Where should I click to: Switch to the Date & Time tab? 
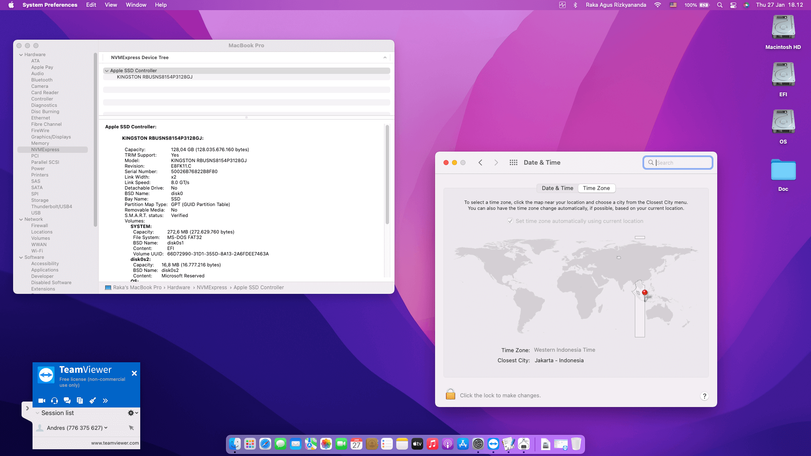pyautogui.click(x=557, y=188)
